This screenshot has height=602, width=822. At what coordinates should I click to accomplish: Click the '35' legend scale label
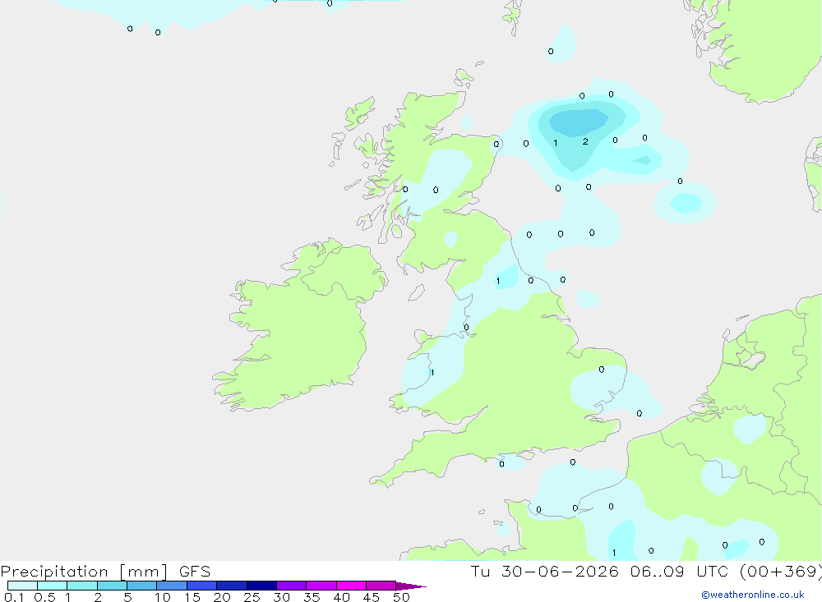pos(312,597)
